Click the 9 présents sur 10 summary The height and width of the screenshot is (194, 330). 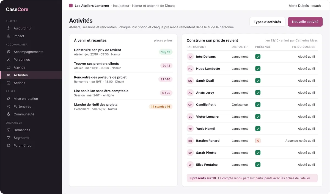pos(203,178)
